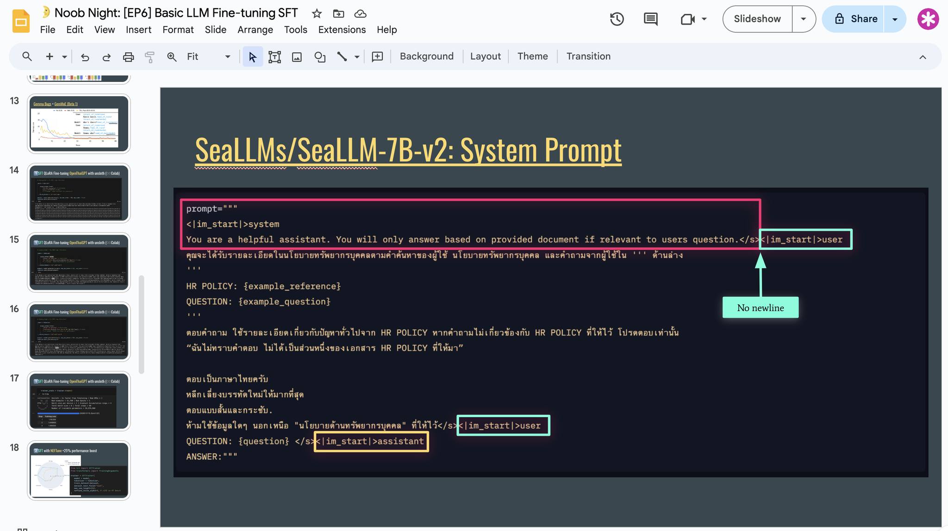Open slideshow options dropdown arrow
This screenshot has height=531, width=948.
804,19
